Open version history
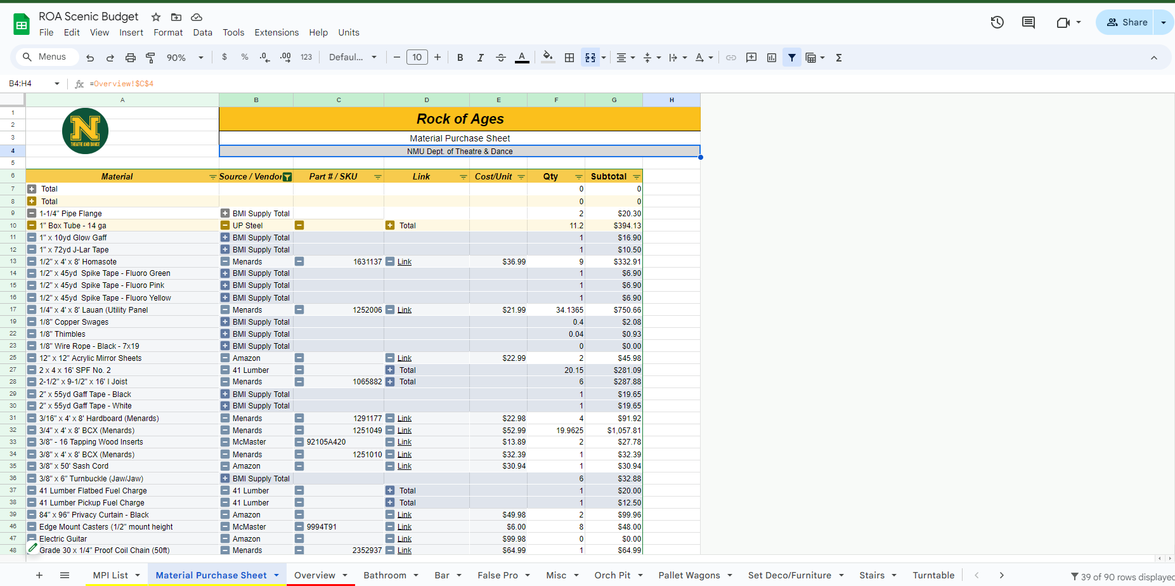1175x586 pixels. (997, 22)
